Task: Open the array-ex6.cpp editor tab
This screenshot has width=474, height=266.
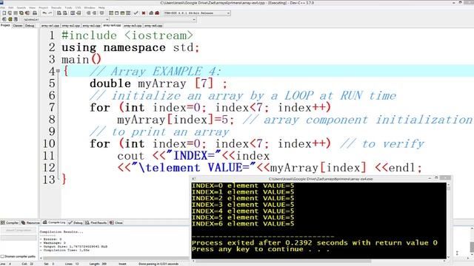Action: pyautogui.click(x=153, y=26)
